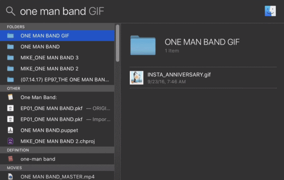The width and height of the screenshot is (284, 180).
Task: Click pkf file icon of ORIGI... result
Action: point(10,108)
